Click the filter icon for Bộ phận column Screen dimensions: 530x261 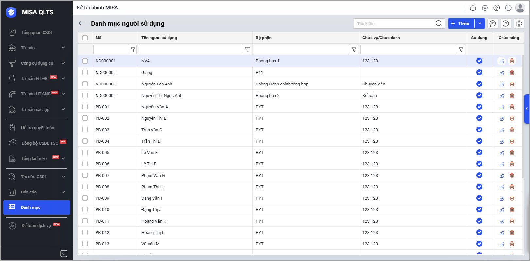tap(354, 49)
